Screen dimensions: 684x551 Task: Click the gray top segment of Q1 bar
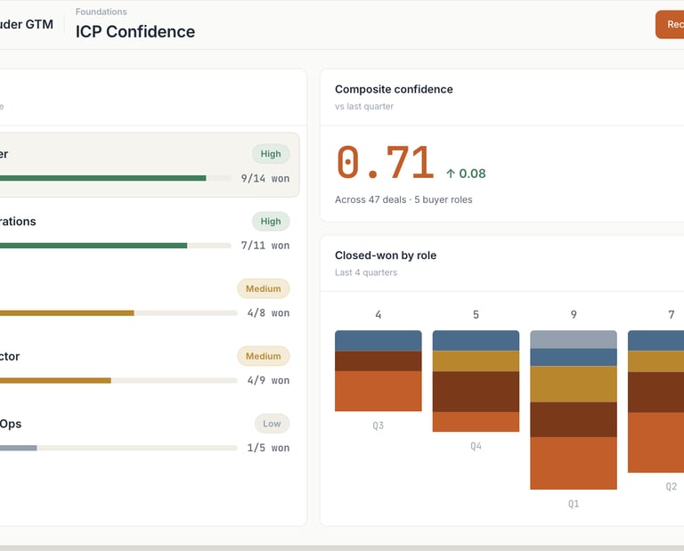point(573,339)
